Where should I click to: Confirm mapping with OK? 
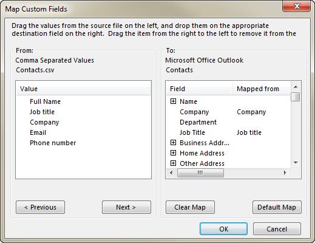(x=223, y=229)
